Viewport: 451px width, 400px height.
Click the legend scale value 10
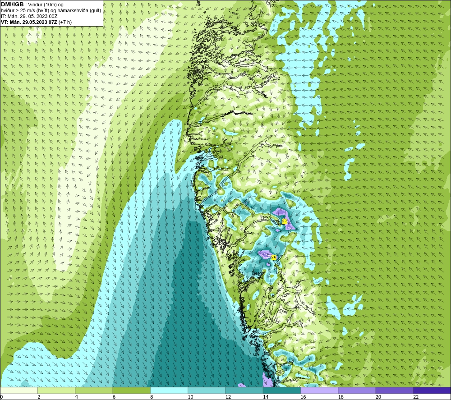point(191,397)
